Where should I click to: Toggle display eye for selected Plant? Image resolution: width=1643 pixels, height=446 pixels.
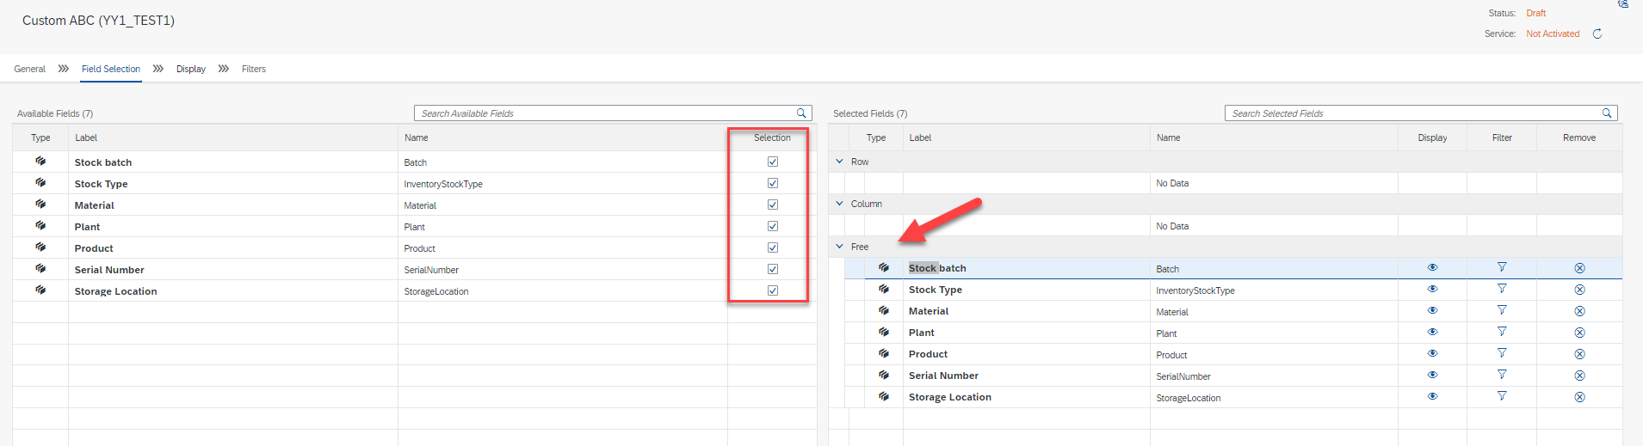pyautogui.click(x=1433, y=332)
